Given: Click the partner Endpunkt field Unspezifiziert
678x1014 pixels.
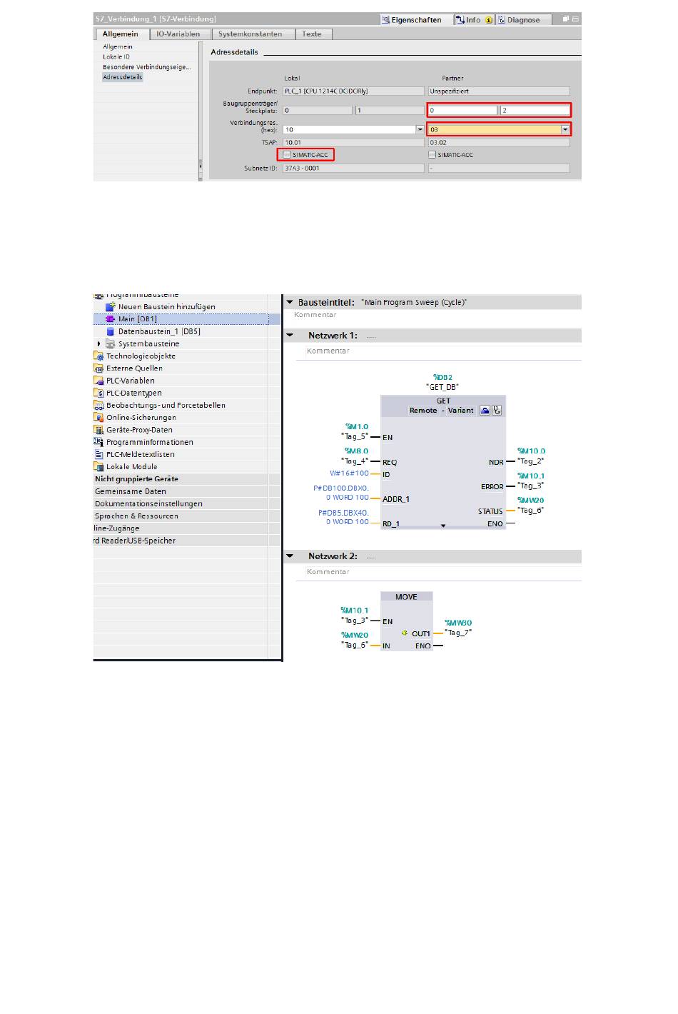Looking at the screenshot, I should point(499,91).
